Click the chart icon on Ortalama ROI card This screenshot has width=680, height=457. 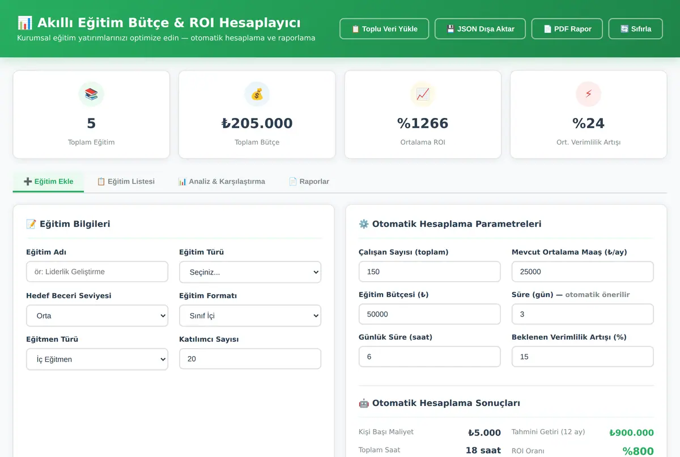[423, 94]
